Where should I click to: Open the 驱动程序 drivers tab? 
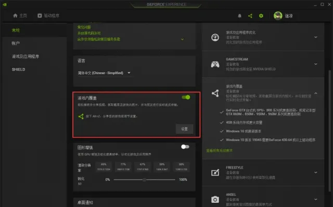[x=48, y=16]
